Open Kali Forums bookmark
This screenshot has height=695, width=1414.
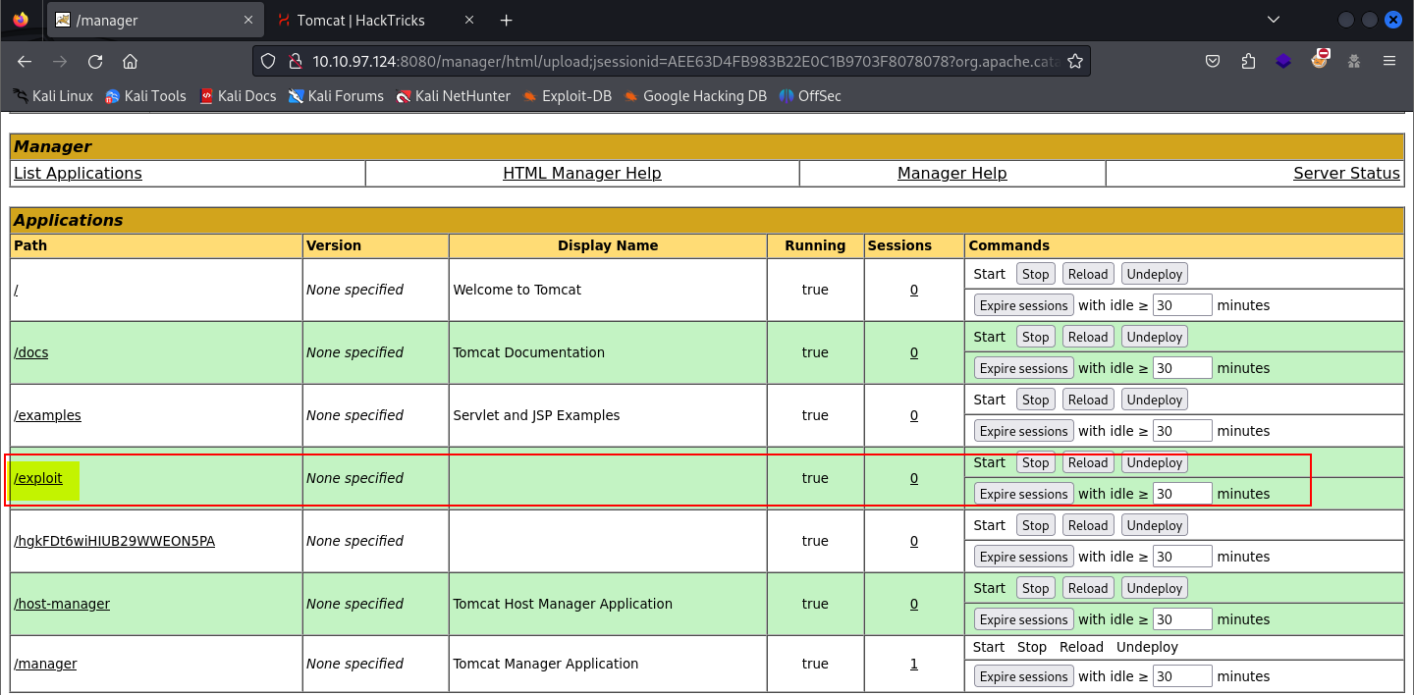click(336, 96)
